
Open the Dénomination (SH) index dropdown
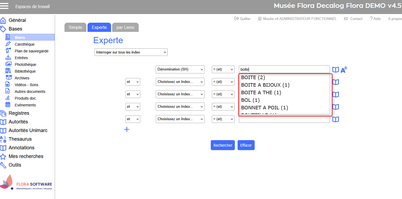point(180,69)
